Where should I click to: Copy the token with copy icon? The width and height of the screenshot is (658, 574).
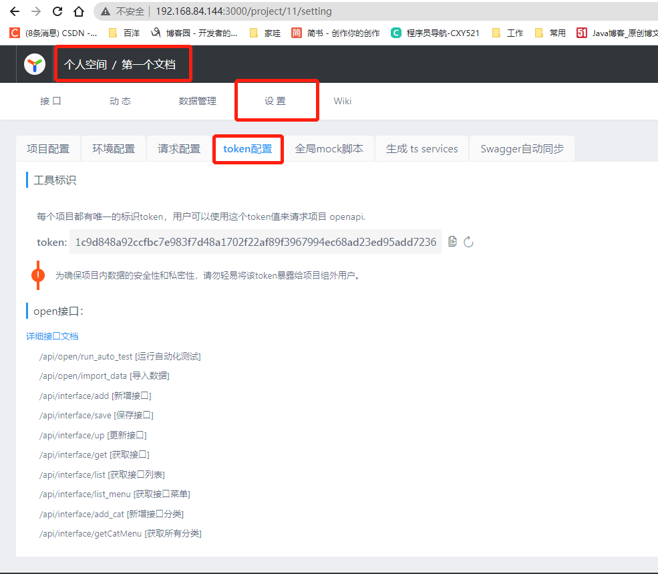[452, 241]
